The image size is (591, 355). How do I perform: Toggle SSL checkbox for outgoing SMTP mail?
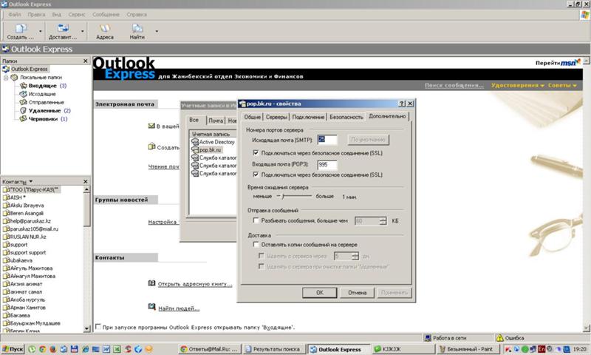point(256,153)
